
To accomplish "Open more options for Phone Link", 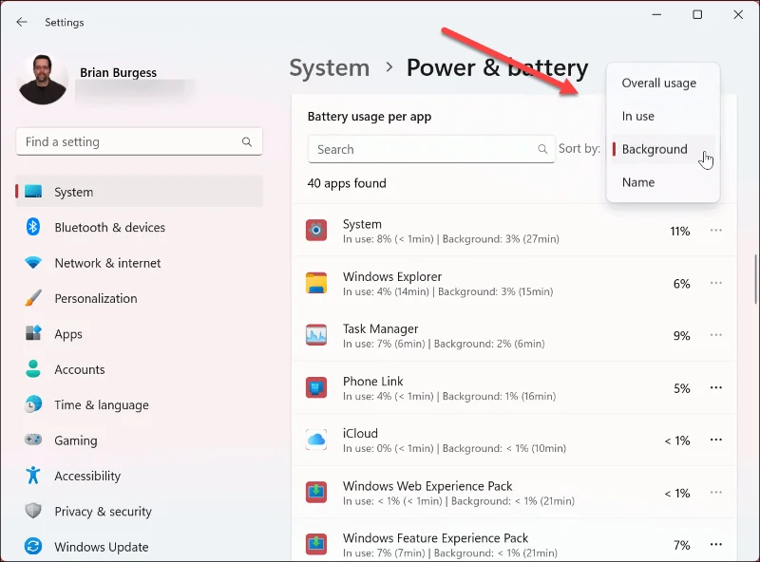I will tap(716, 387).
